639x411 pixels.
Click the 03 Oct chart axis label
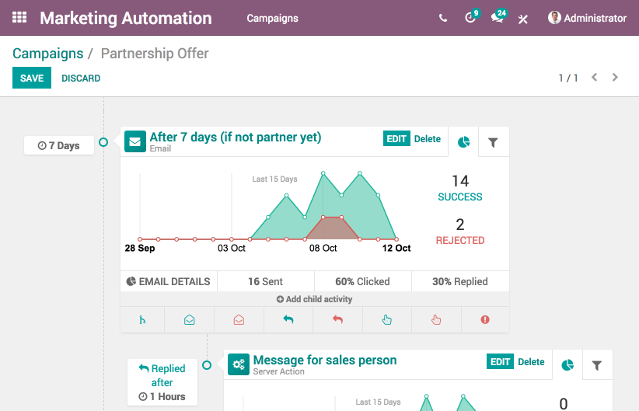click(232, 248)
